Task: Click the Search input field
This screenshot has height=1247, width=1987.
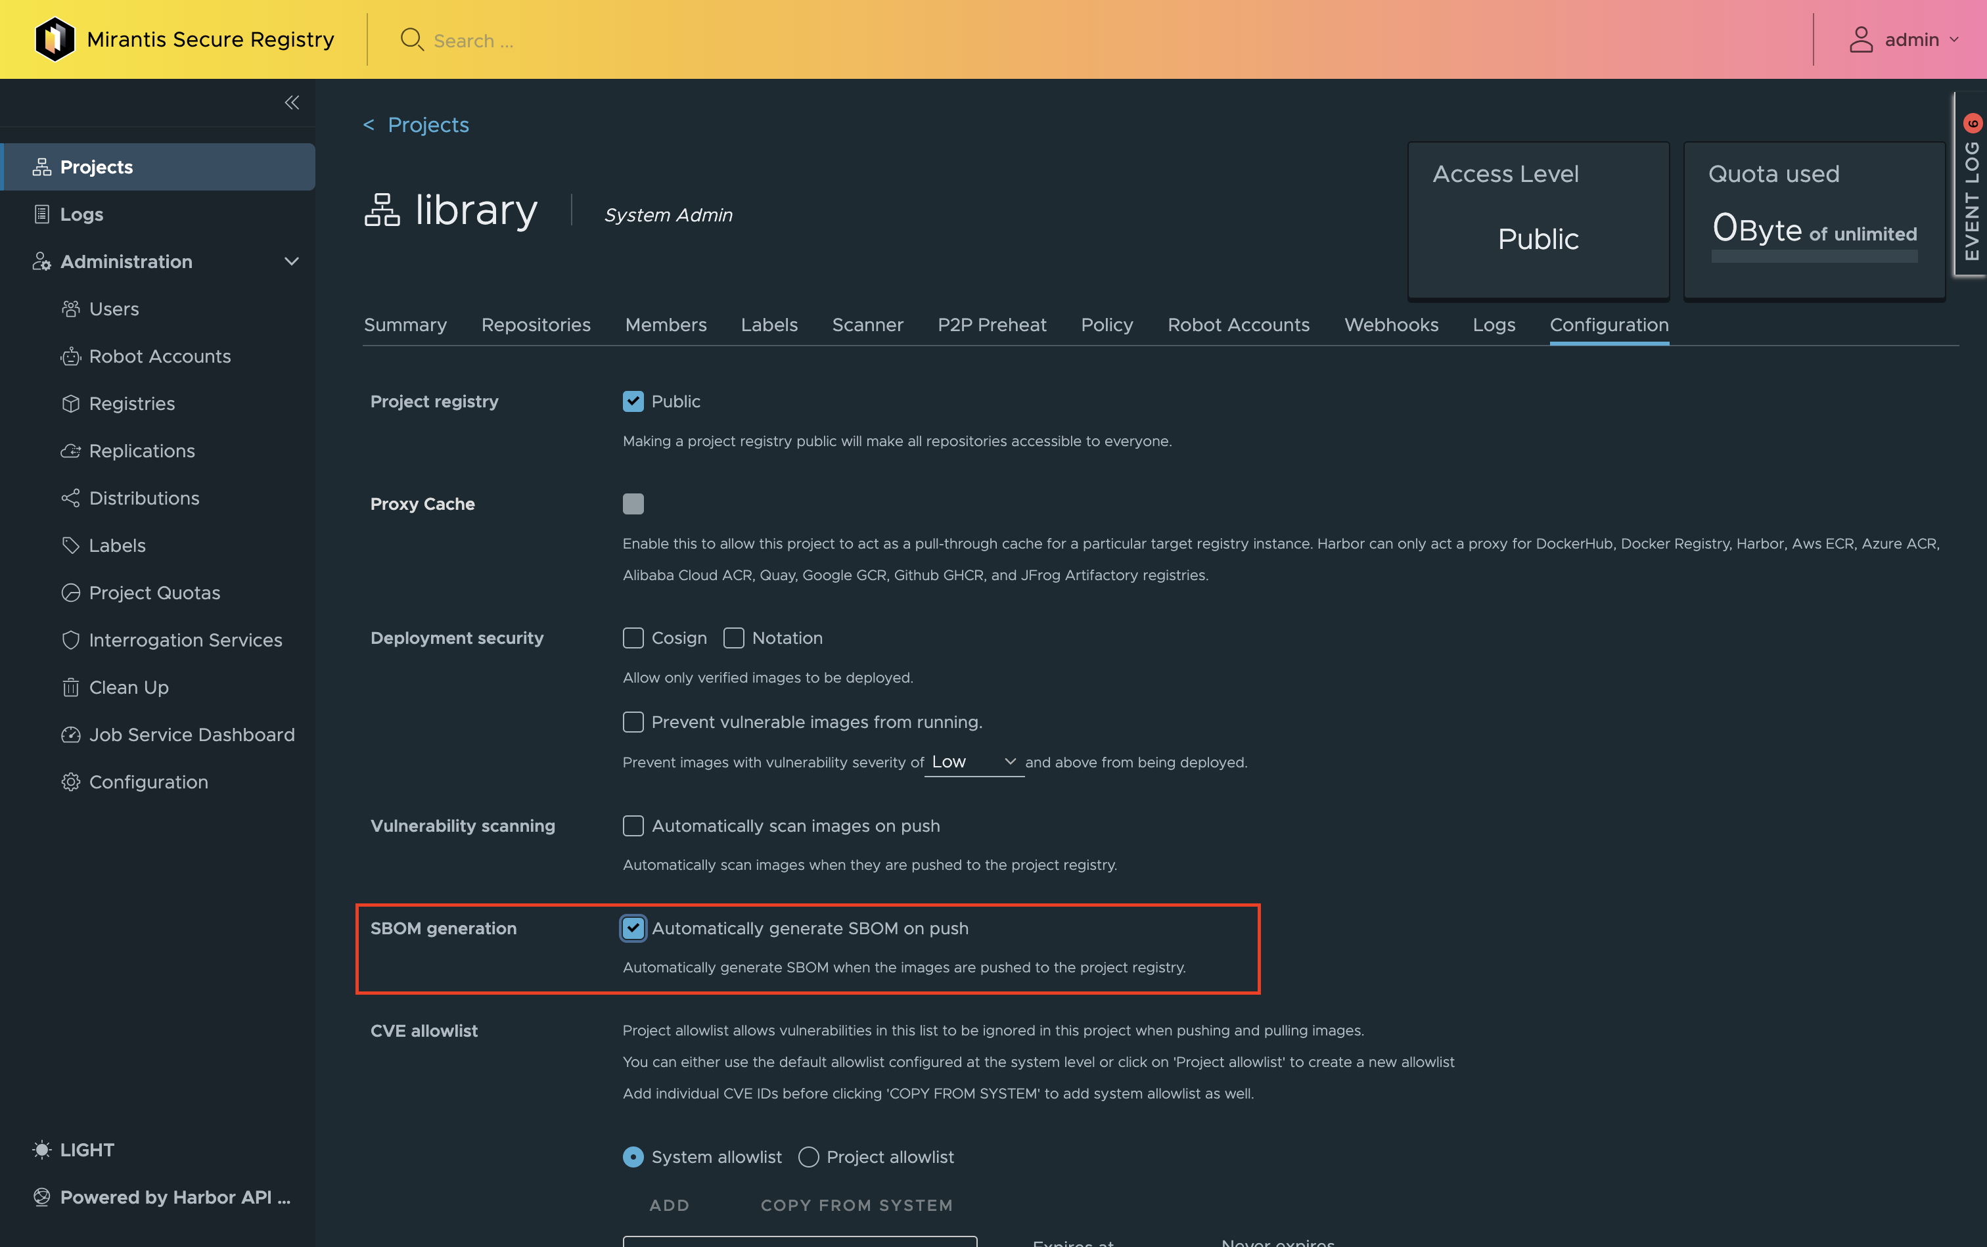Action: [474, 41]
